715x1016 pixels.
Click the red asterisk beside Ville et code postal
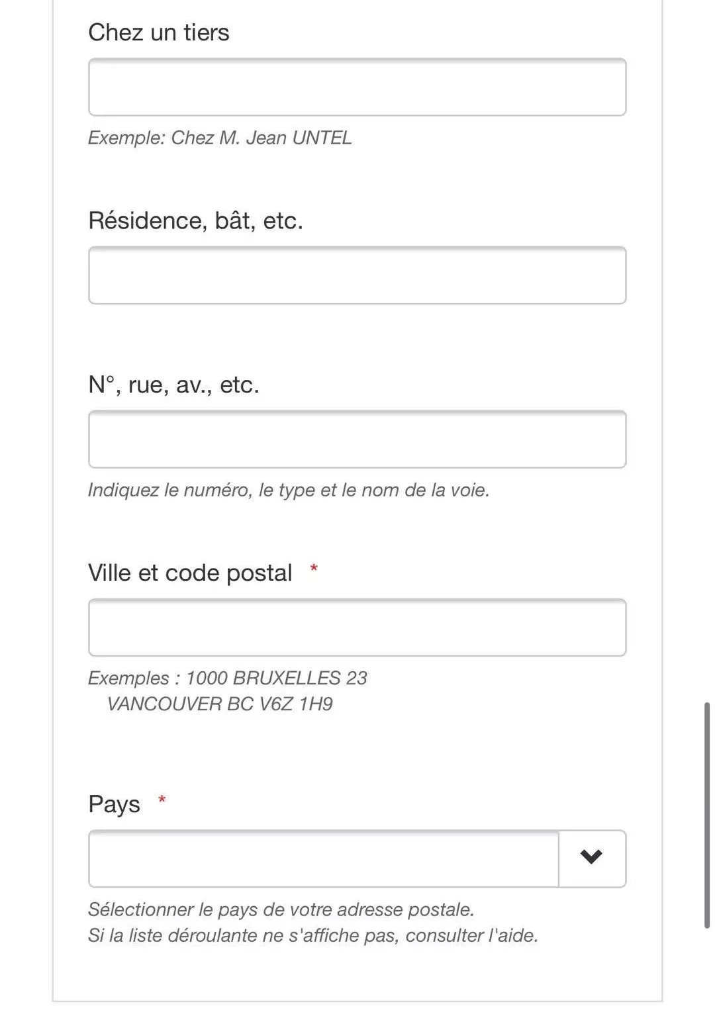point(314,569)
